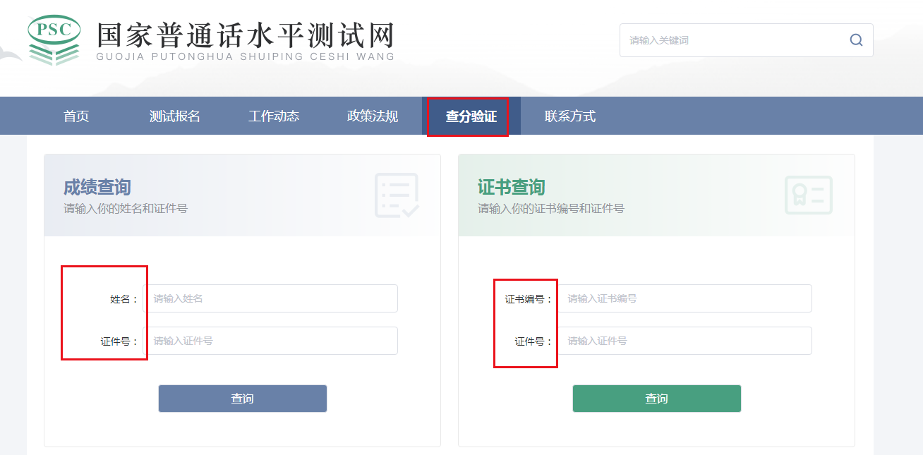Click the checklist icon in 成绩查询 card

(x=395, y=195)
